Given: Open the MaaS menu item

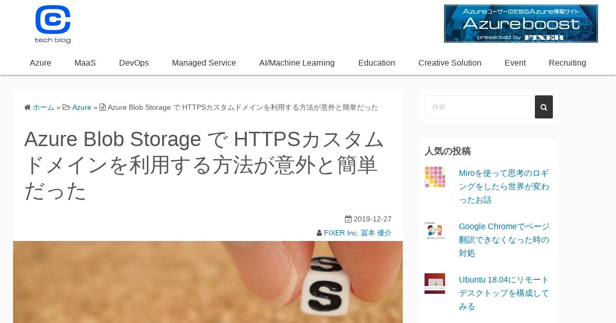Looking at the screenshot, I should [85, 63].
